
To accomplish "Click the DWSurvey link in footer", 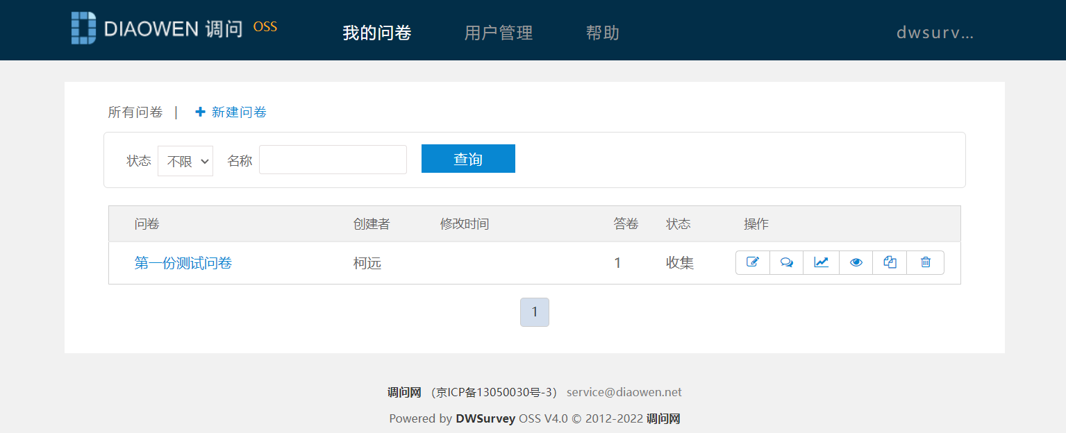I will click(x=485, y=418).
